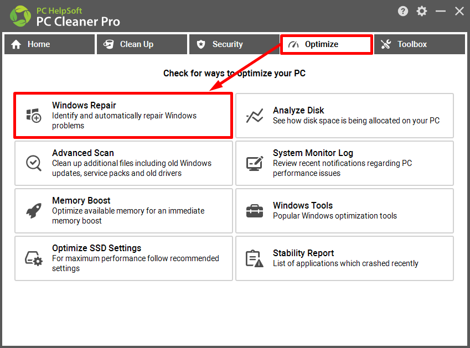Click the Security shield icon
Screen dimensions: 470x348
click(201, 44)
